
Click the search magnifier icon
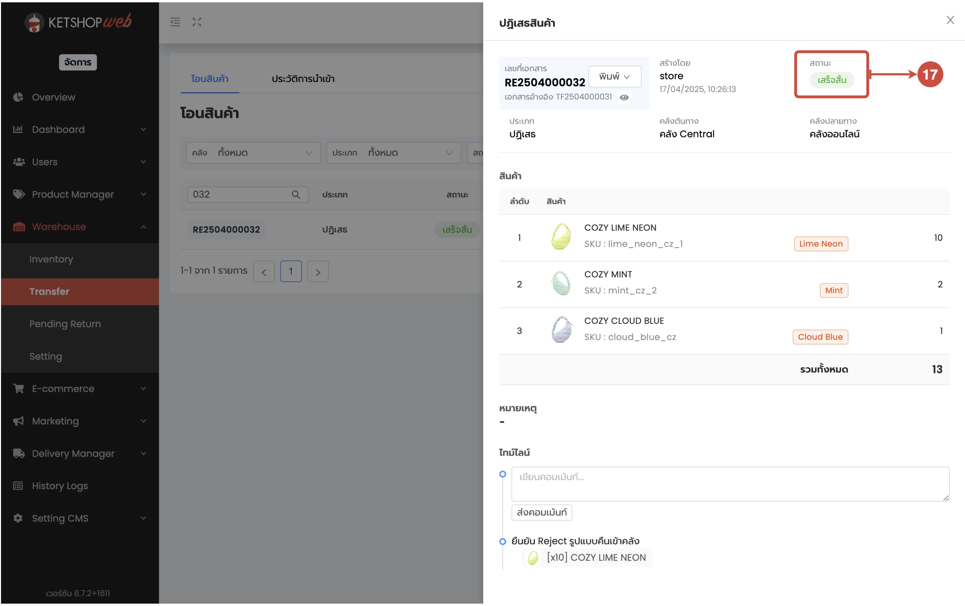click(296, 195)
